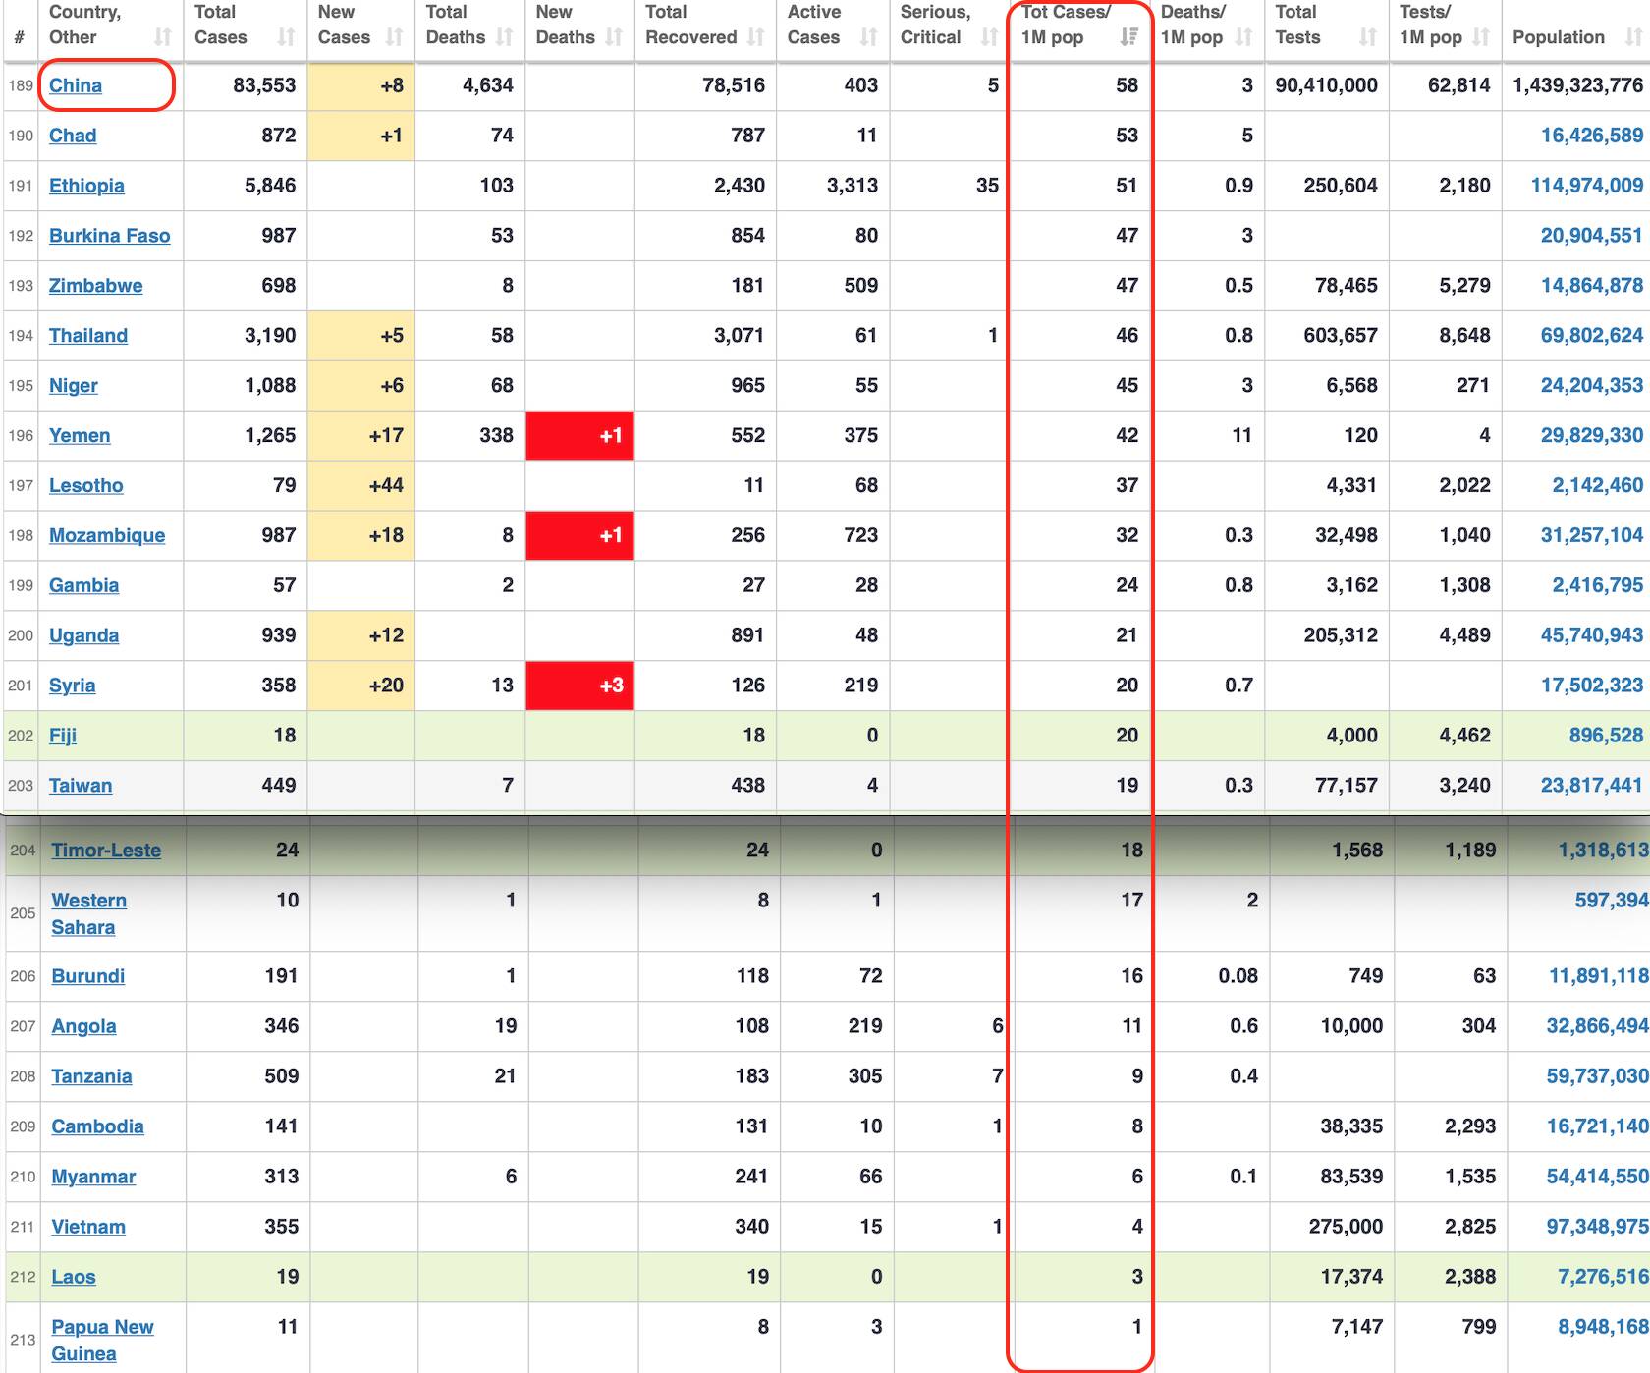Open the China country link
Screen dimensions: 1650x1373
[76, 85]
